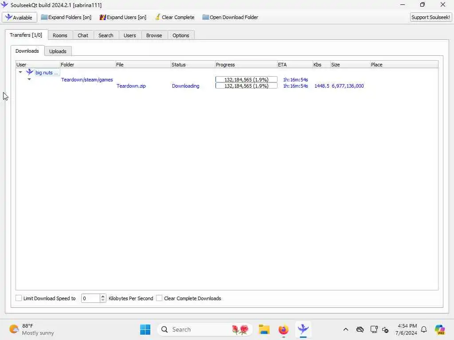Select the Teardown.zip file entry
The height and width of the screenshot is (340, 454).
click(x=131, y=86)
